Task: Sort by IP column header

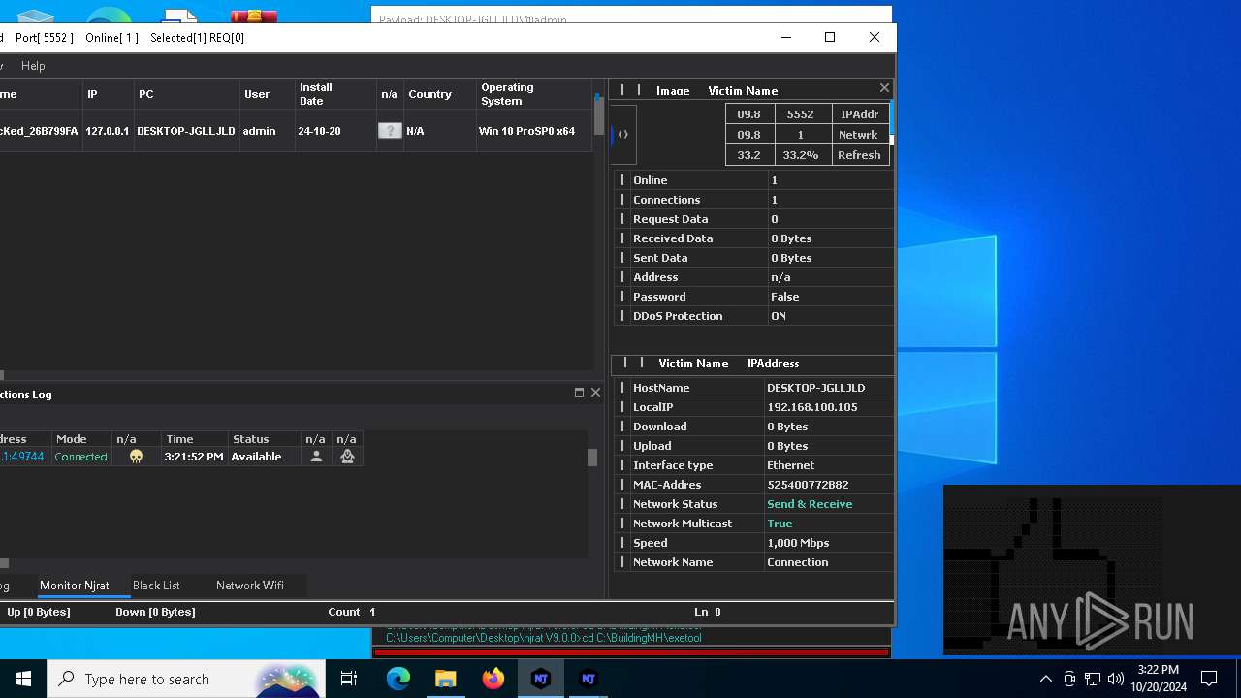Action: point(109,94)
